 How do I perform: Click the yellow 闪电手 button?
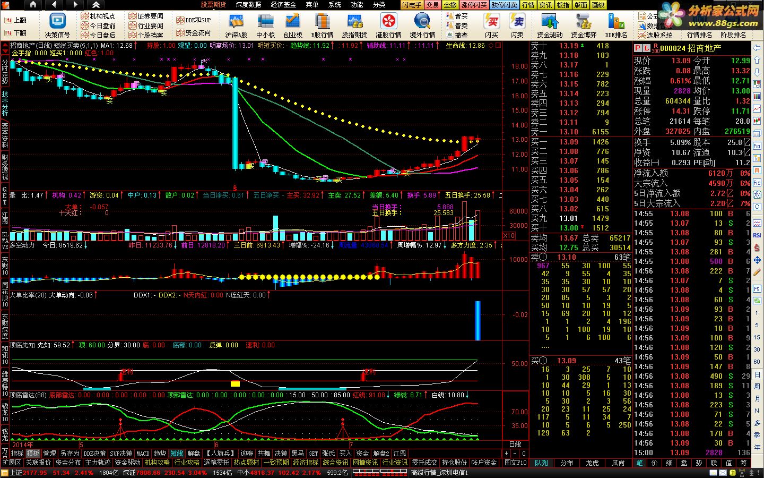[412, 5]
